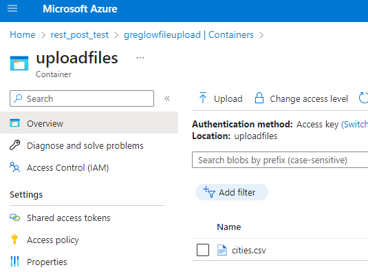Open Diagnose and solve problems
This screenshot has height=272, width=368.
[x=85, y=145]
